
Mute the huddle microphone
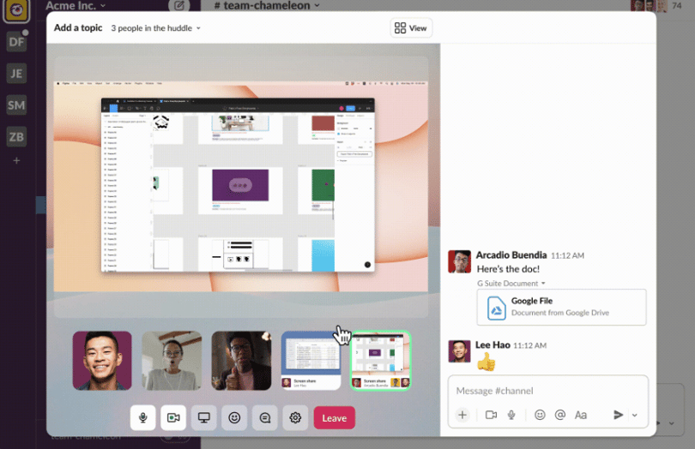pyautogui.click(x=142, y=417)
